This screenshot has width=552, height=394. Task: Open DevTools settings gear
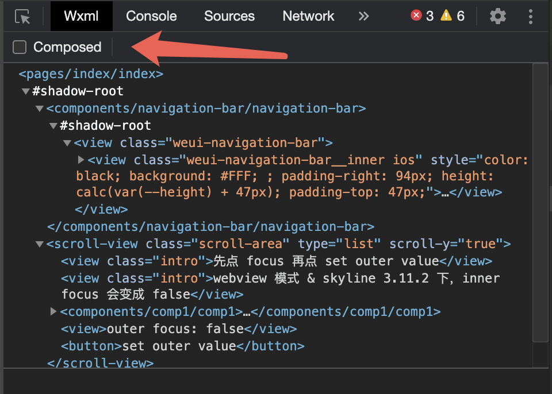point(498,16)
